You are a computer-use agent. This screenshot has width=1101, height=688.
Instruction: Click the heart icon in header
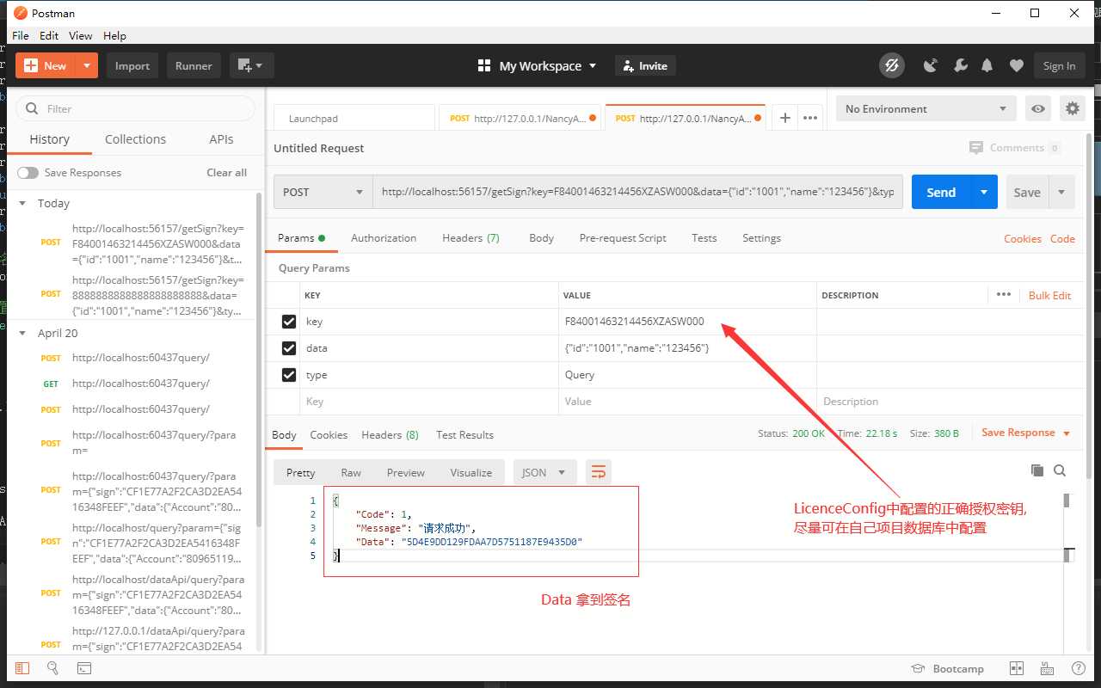1017,65
